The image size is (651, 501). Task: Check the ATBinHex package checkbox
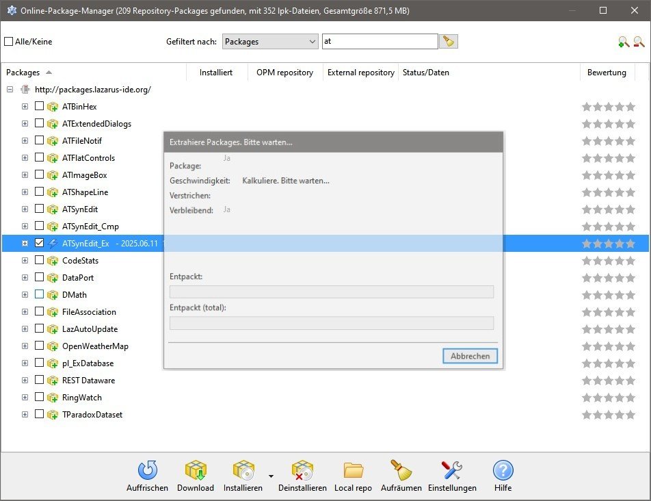[x=39, y=106]
